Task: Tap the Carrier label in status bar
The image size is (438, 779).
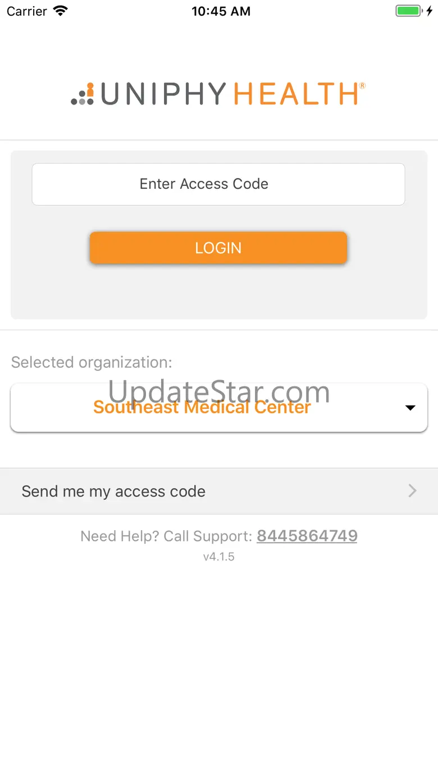Action: pos(26,11)
